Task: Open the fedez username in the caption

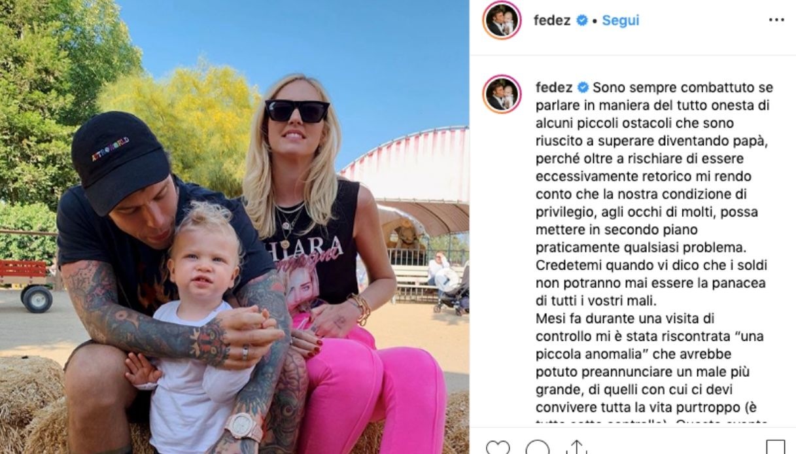Action: 554,88
